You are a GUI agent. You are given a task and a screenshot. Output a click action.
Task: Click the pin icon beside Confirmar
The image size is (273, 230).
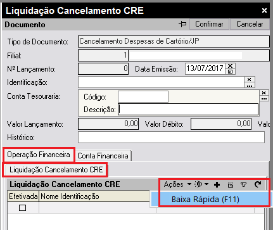pos(182,24)
